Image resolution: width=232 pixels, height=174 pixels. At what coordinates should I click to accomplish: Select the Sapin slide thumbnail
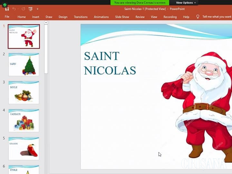tap(24, 64)
